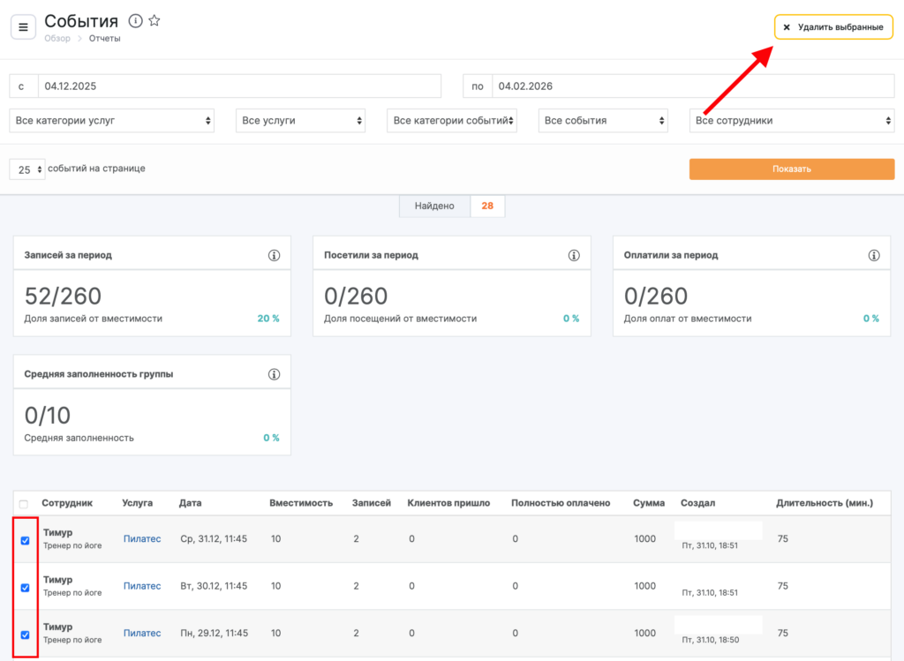Viewport: 904px width, 661px height.
Task: Uncheck the event row dated Пн, 29.12
Action: (x=25, y=634)
